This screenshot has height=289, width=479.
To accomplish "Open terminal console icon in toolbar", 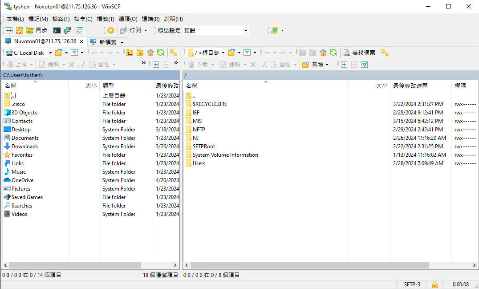I will (57, 30).
